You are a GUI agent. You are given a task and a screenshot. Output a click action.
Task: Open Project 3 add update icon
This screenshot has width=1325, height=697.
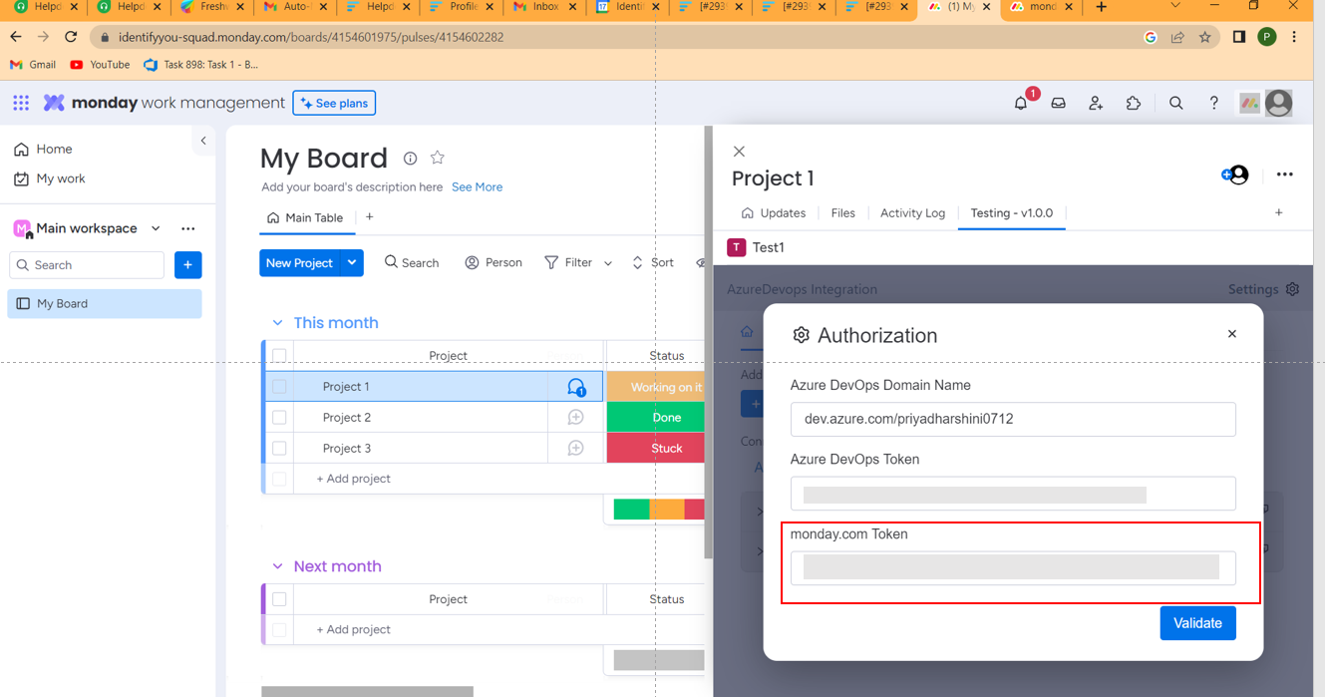[575, 449]
